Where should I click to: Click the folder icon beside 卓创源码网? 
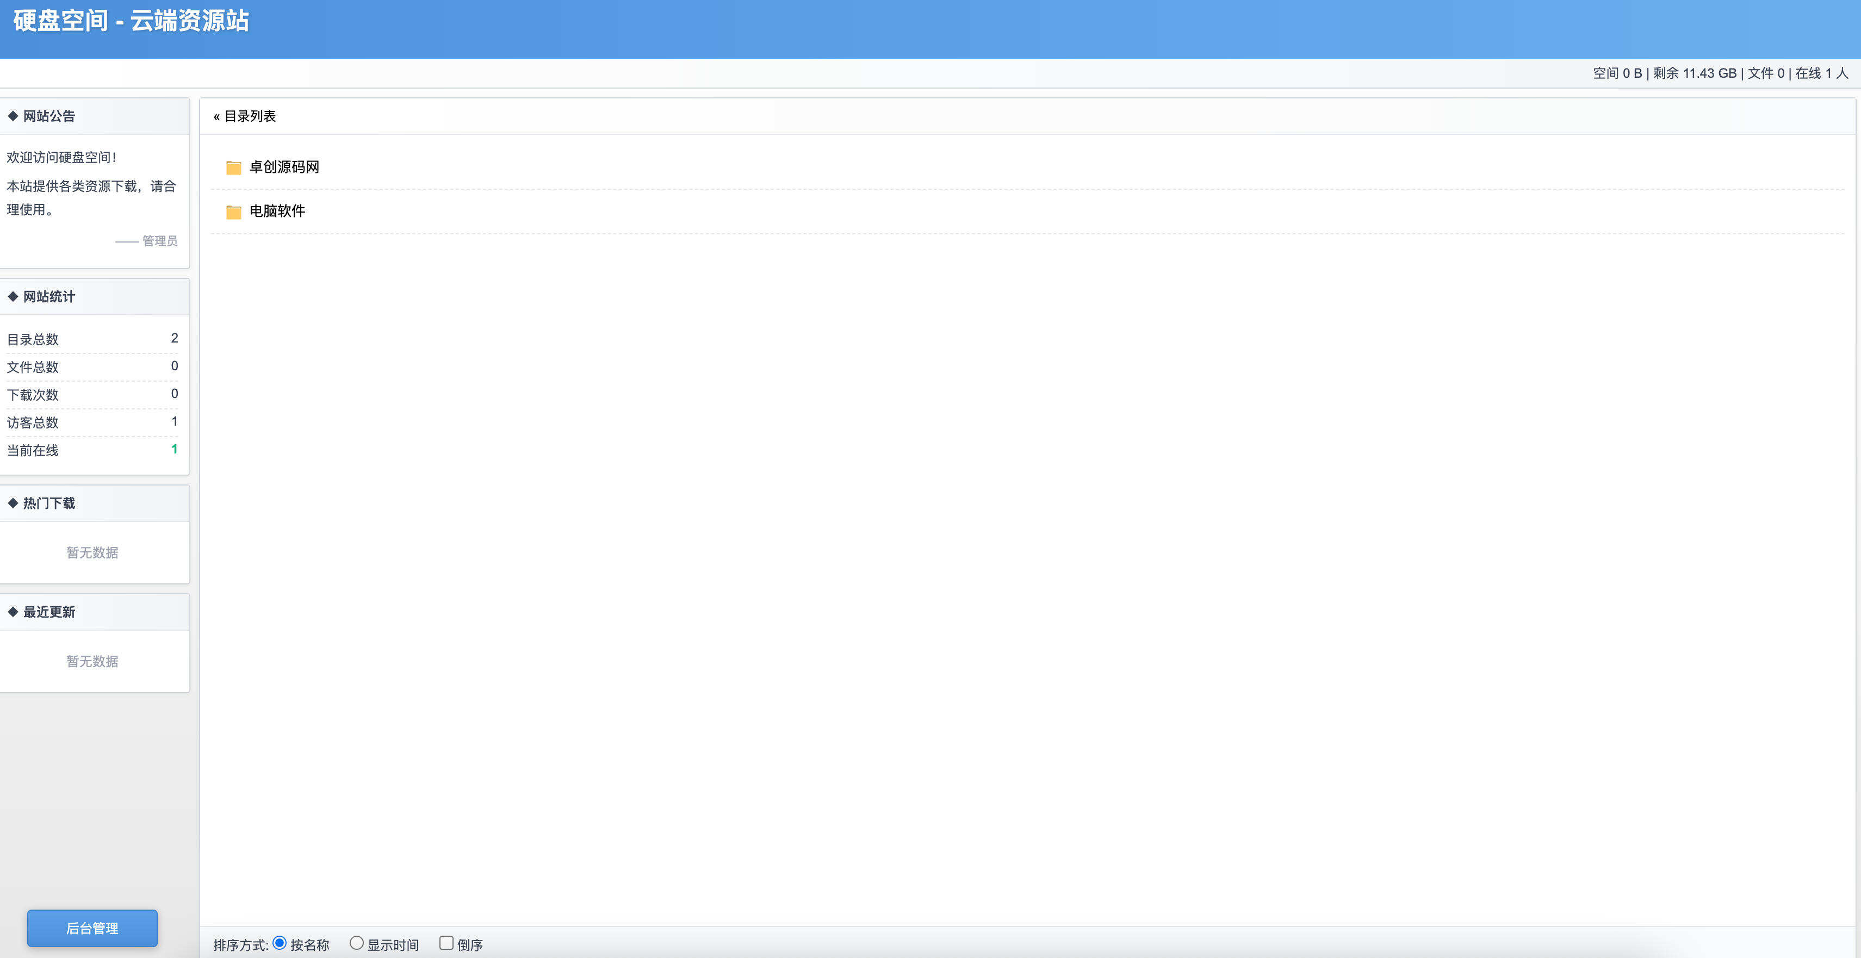(x=233, y=167)
